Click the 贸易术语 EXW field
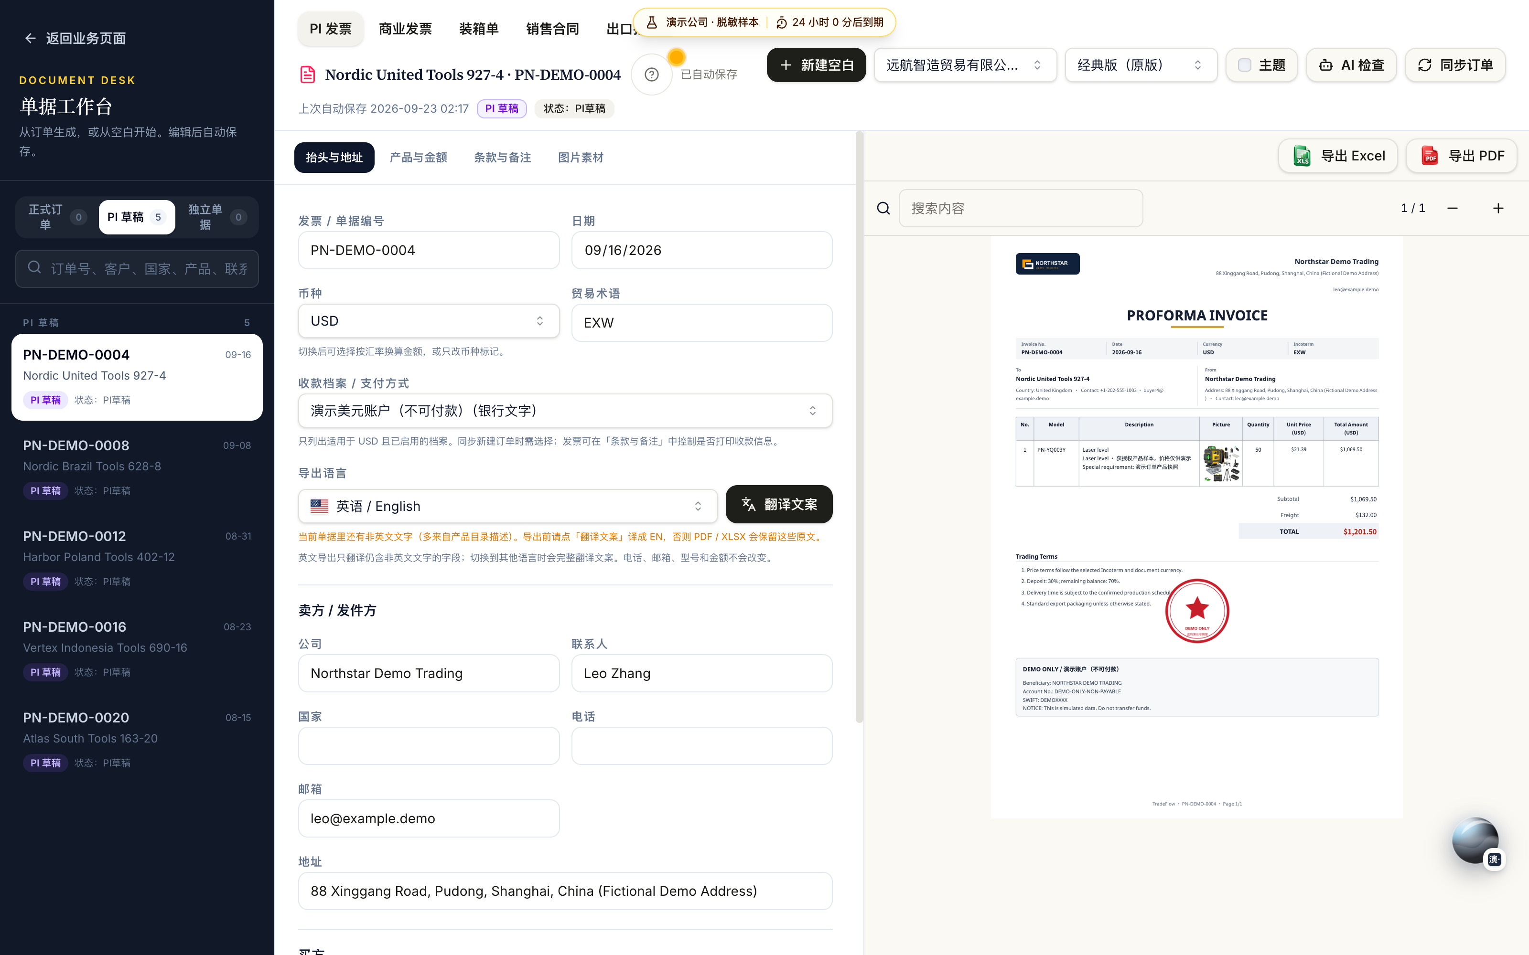1529x955 pixels. [x=701, y=323]
